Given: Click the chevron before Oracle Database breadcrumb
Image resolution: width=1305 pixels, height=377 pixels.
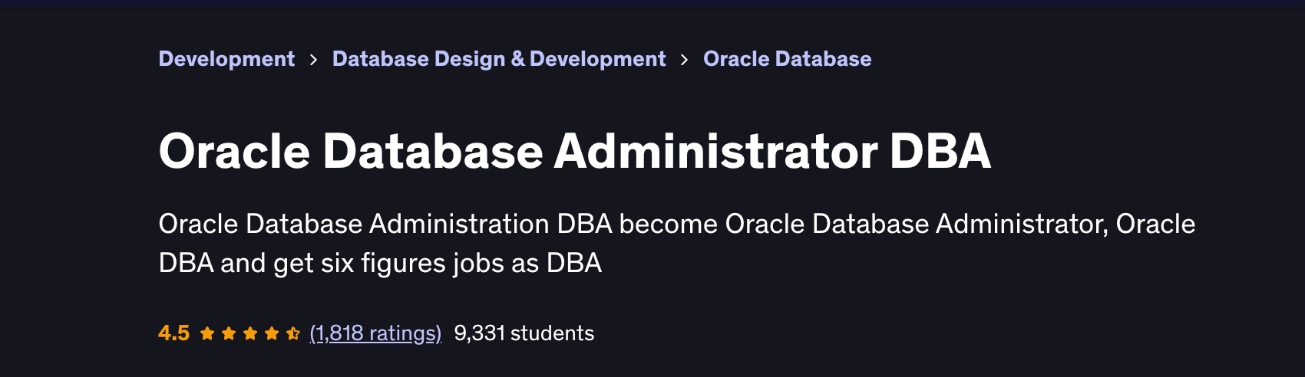Looking at the screenshot, I should 685,60.
